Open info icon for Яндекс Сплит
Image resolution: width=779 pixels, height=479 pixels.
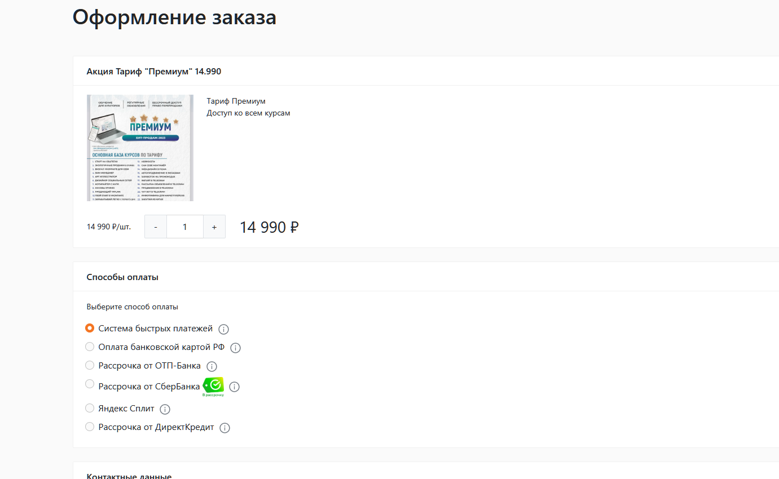tap(165, 409)
